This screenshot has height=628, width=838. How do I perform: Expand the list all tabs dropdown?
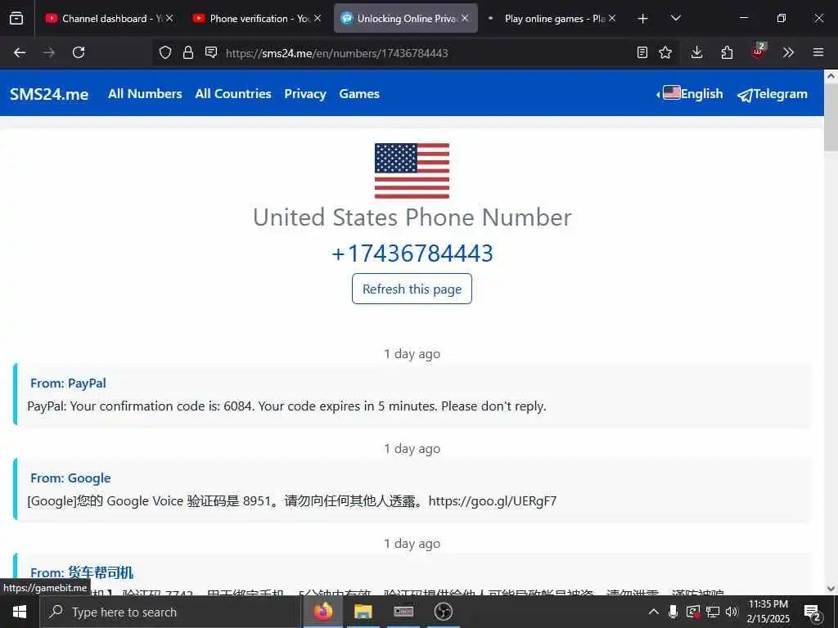click(675, 18)
